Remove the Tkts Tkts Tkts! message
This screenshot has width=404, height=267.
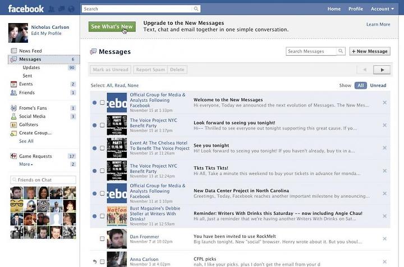click(384, 171)
